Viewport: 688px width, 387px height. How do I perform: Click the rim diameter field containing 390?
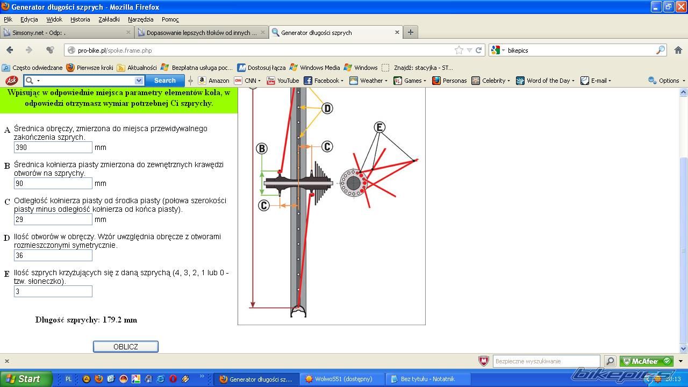pos(53,147)
